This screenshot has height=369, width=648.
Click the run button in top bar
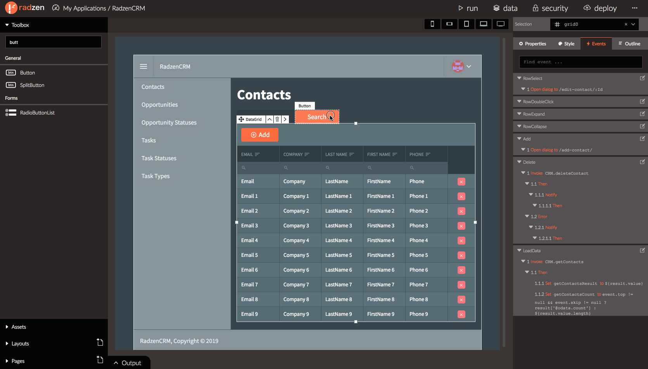tap(468, 8)
